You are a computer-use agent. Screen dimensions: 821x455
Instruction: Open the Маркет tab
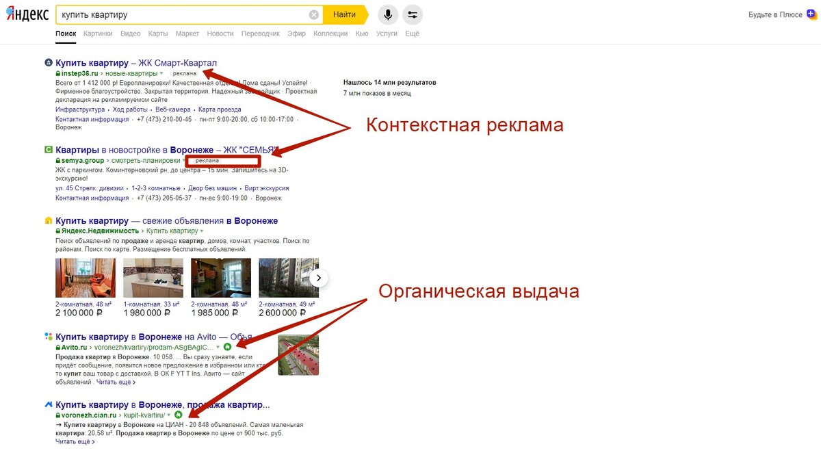(x=187, y=34)
